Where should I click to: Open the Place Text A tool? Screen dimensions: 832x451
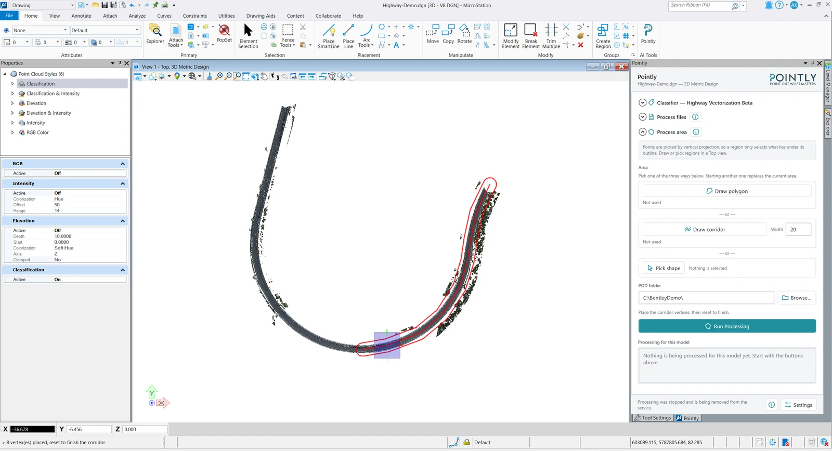396,45
